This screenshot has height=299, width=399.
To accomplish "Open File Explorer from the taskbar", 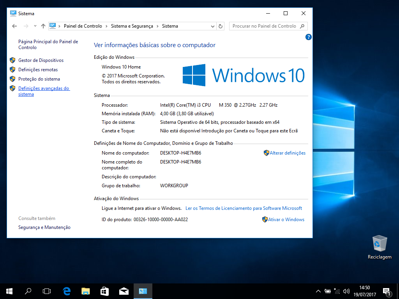I will [x=86, y=291].
